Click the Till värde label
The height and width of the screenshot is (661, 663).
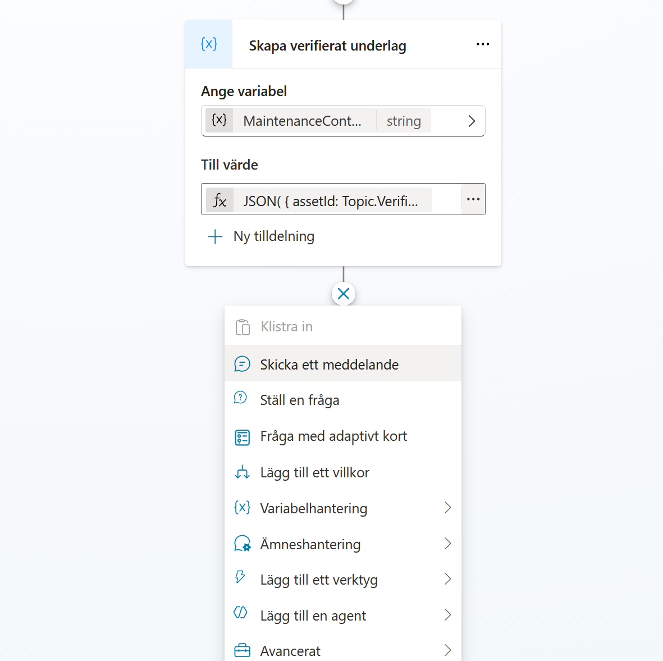[230, 165]
